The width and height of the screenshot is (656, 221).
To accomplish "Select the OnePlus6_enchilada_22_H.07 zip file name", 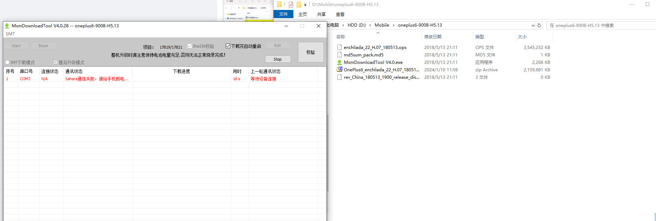I will tap(381, 70).
